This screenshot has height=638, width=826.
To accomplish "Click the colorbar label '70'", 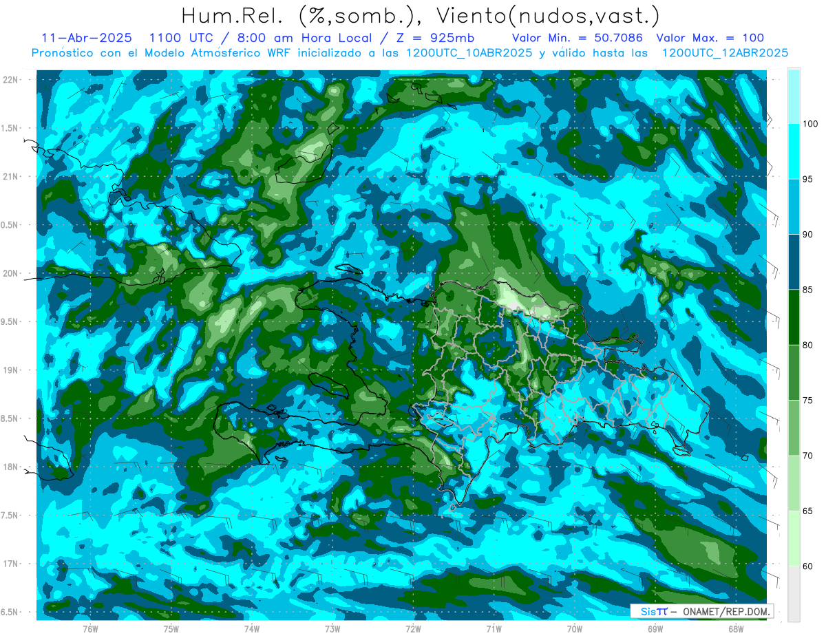I will point(809,456).
